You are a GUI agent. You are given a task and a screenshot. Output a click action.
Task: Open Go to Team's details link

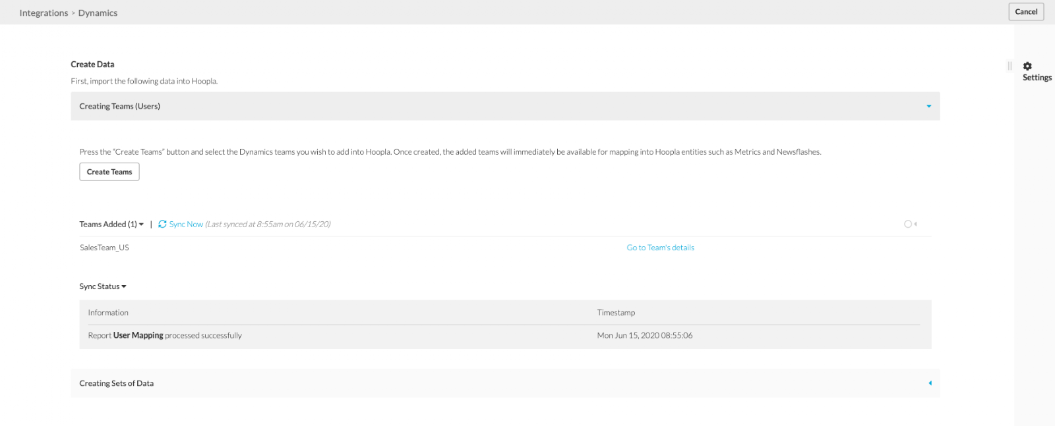[x=660, y=248]
